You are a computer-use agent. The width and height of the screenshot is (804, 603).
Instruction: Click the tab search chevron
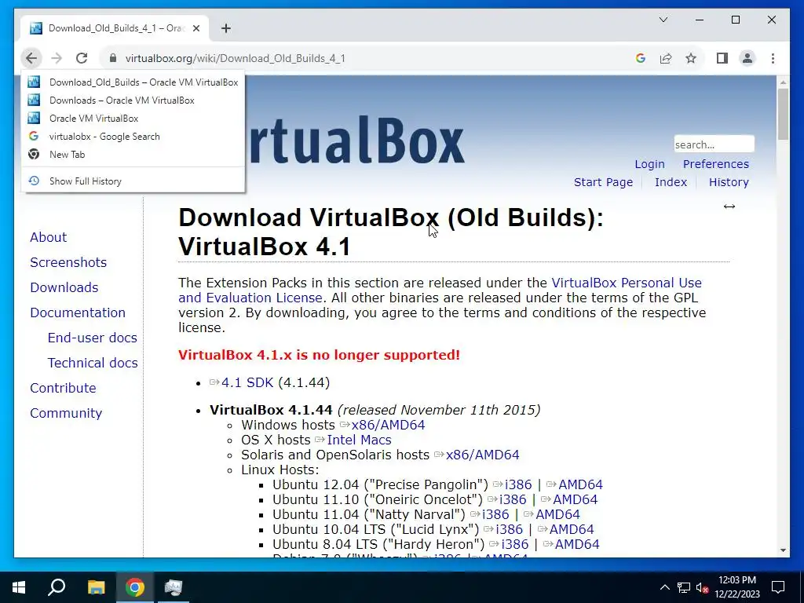663,20
